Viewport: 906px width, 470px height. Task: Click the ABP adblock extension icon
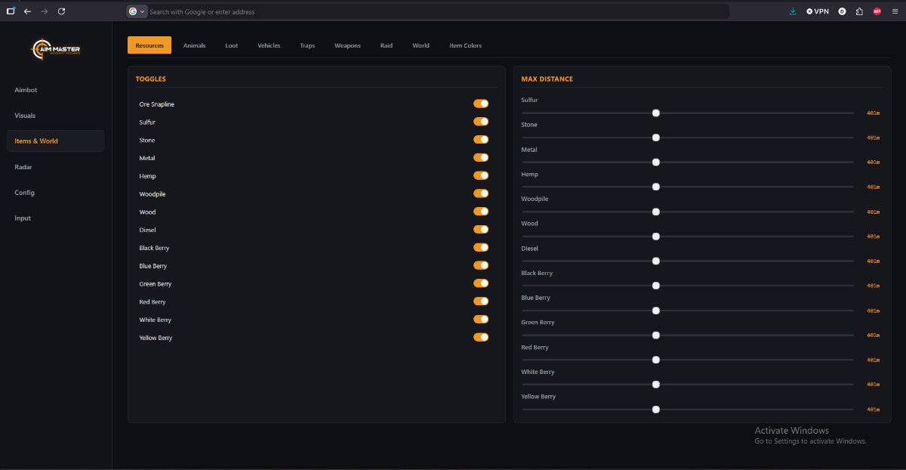pos(877,11)
